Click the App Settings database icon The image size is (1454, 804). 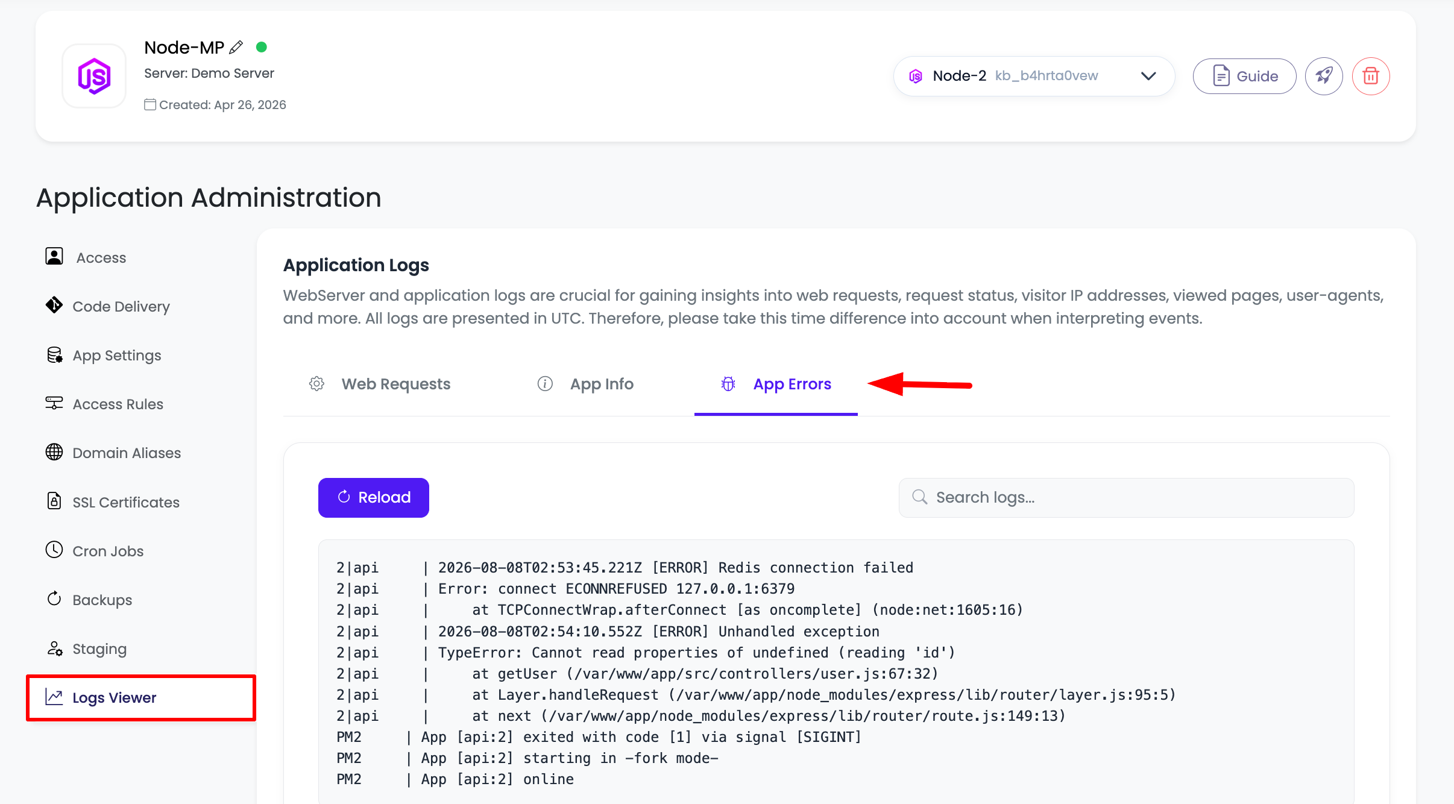pyautogui.click(x=54, y=354)
